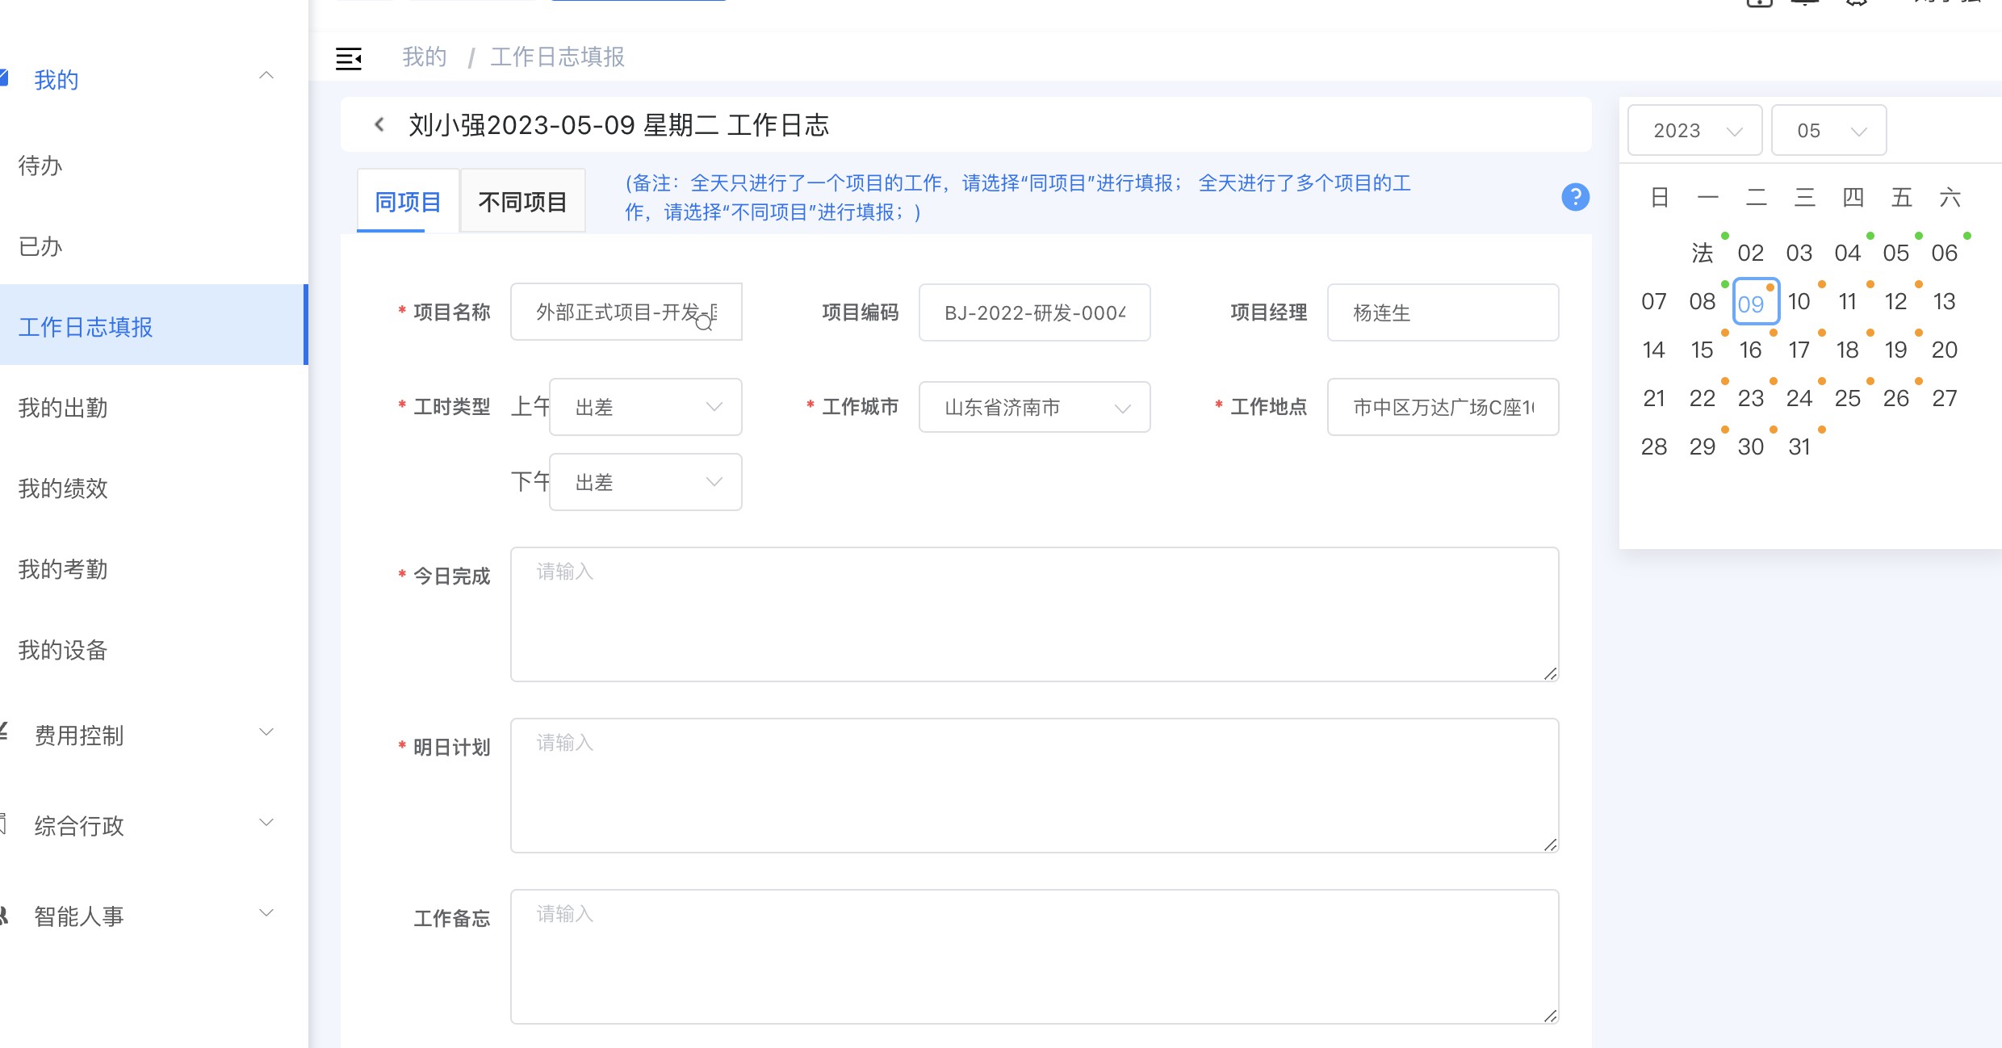Select calendar day 28

(1654, 446)
